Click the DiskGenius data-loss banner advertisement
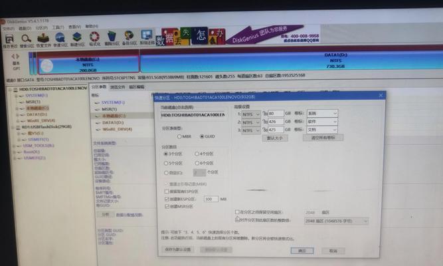 coord(238,35)
